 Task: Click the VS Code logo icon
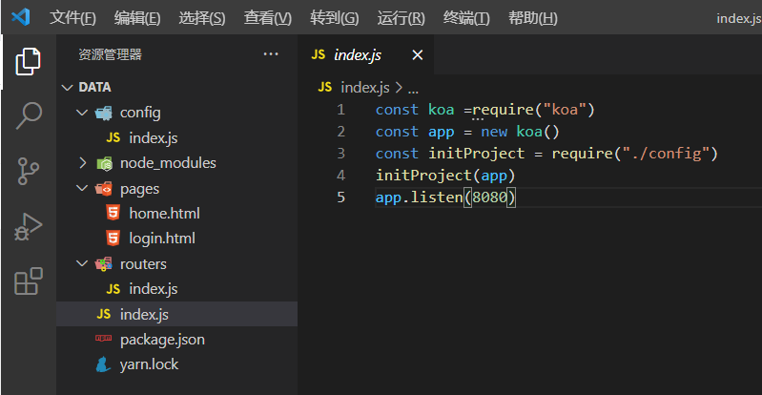(x=21, y=17)
